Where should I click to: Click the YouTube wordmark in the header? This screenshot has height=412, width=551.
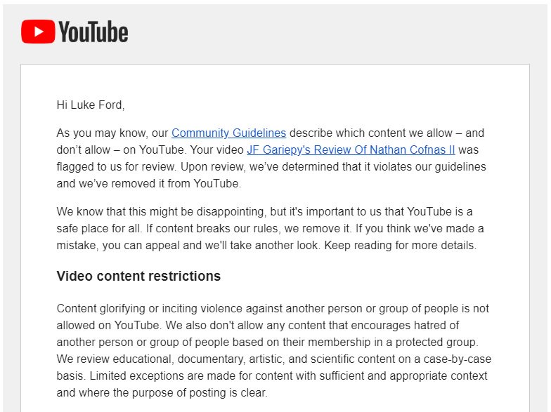(93, 32)
